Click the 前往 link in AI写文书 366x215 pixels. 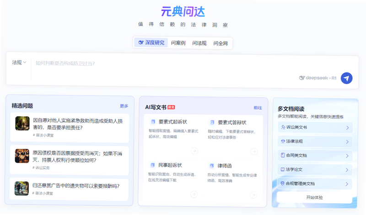pos(258,108)
